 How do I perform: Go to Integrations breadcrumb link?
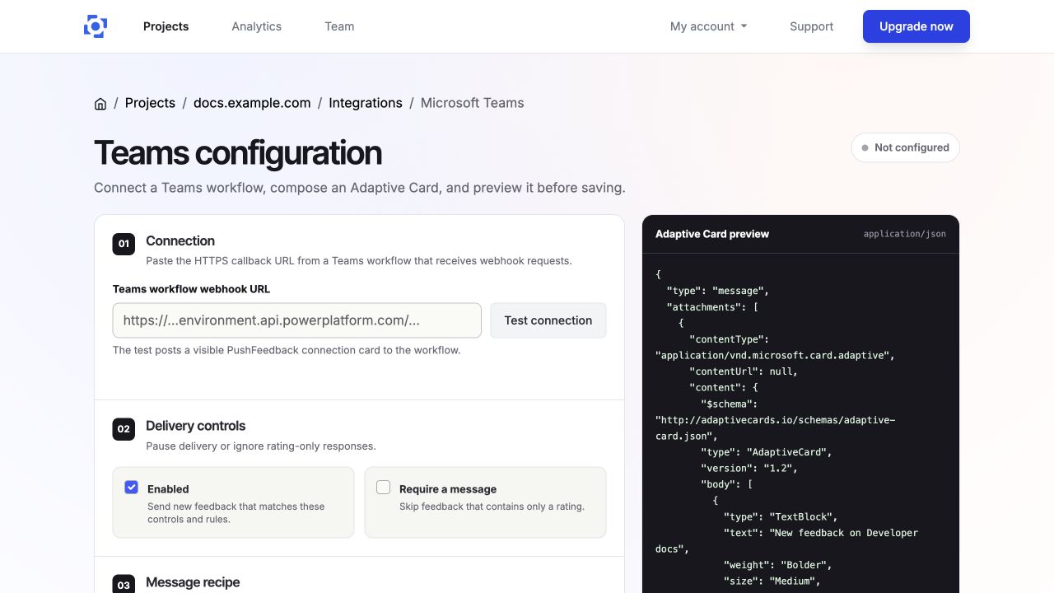366,103
